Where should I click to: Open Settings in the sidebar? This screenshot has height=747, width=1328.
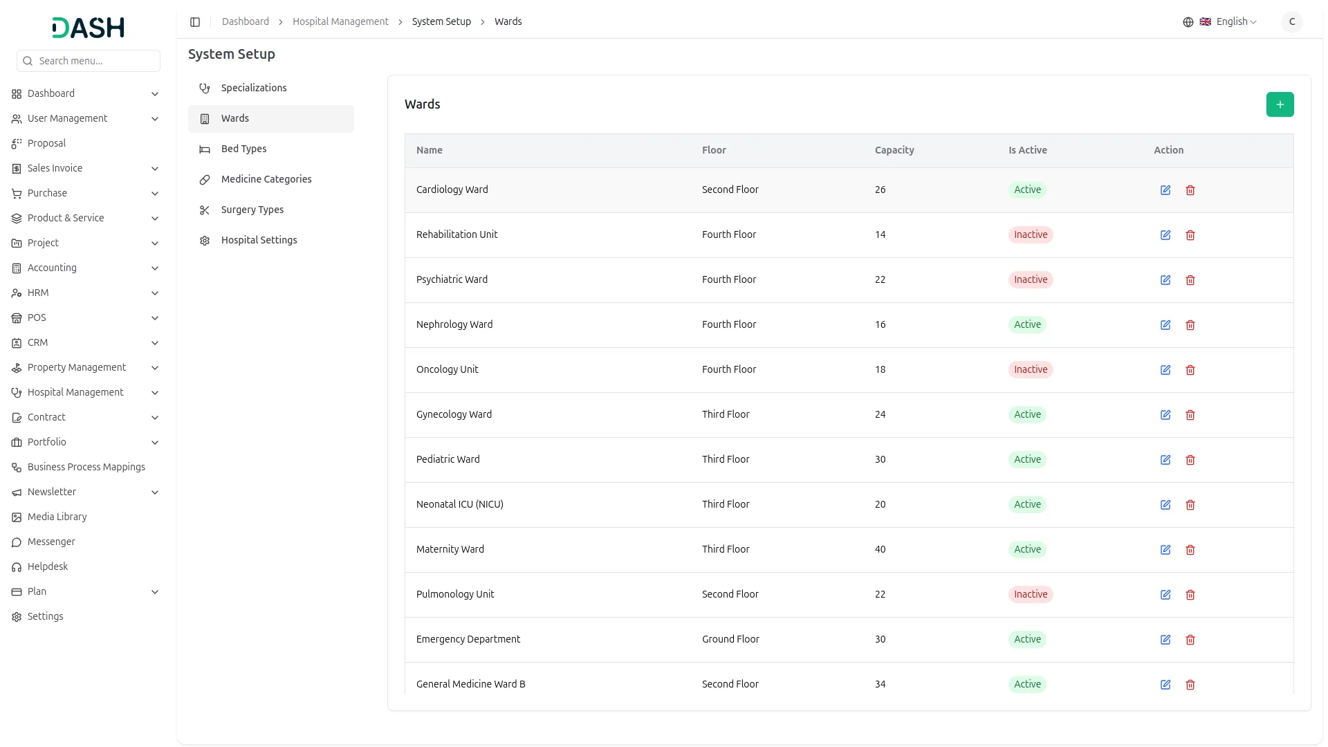pyautogui.click(x=86, y=616)
